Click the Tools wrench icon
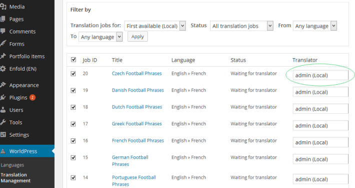 click(x=3, y=122)
